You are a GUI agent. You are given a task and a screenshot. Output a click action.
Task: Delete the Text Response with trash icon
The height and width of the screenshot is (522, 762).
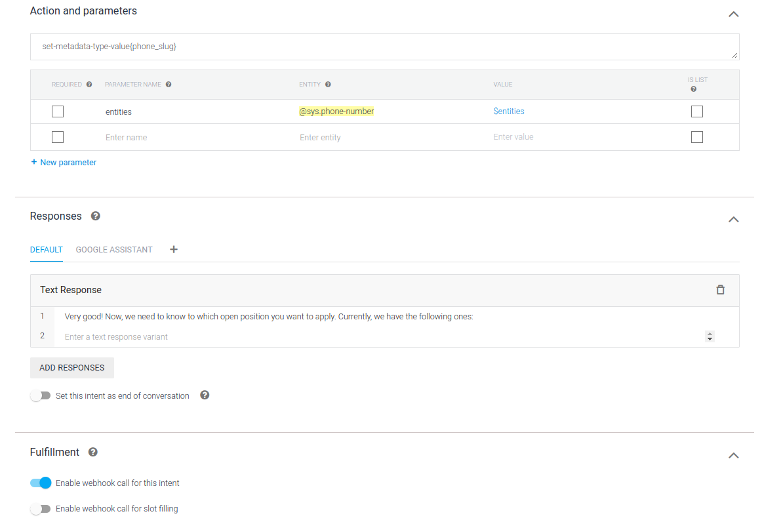(720, 290)
